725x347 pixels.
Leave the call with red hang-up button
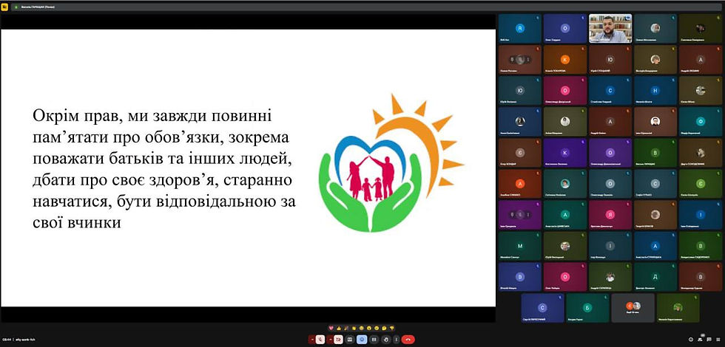click(408, 340)
